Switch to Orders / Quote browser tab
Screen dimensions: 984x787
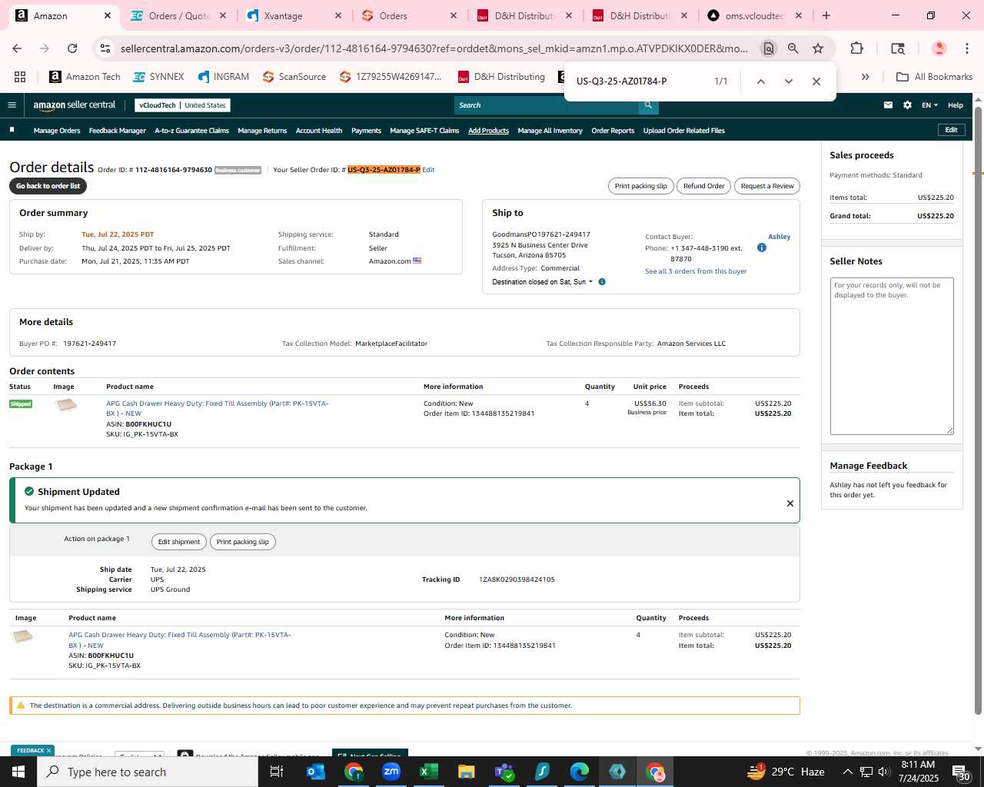tap(178, 15)
